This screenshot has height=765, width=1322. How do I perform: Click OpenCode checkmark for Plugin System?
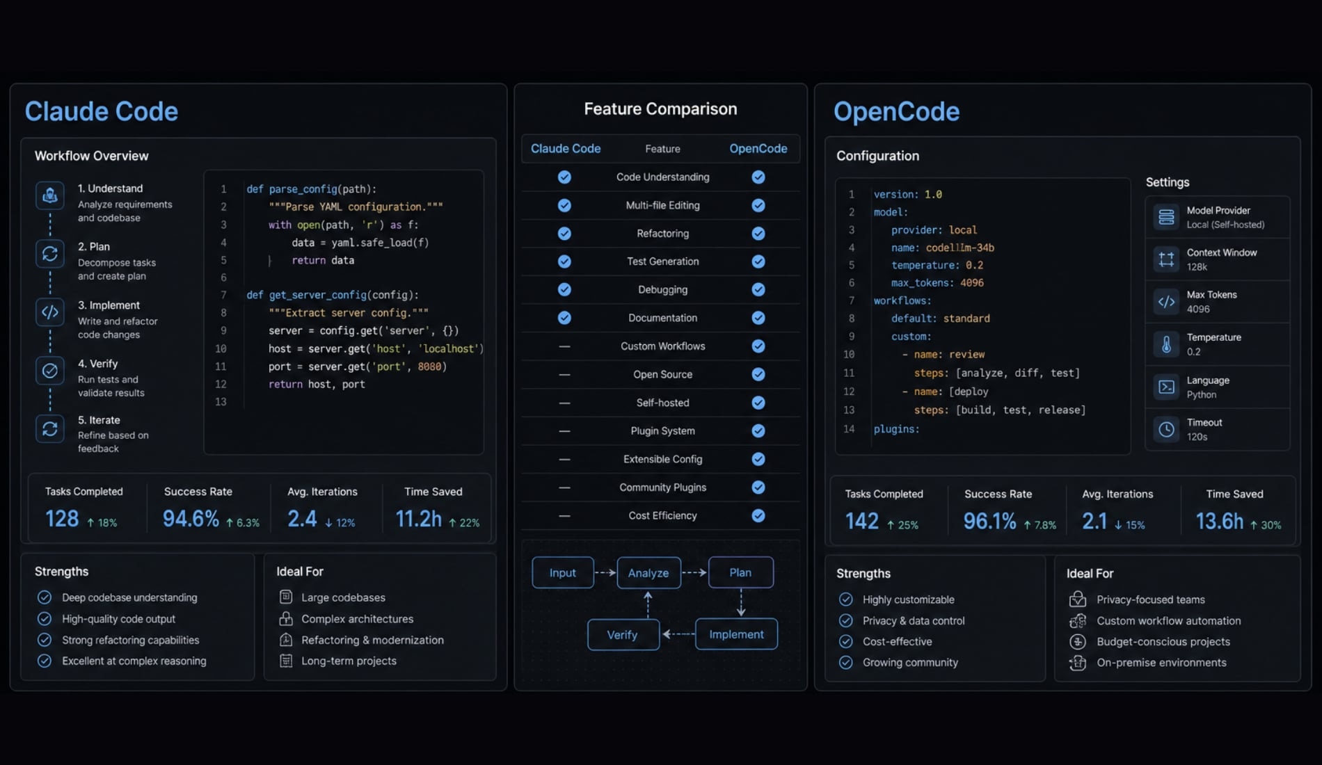click(758, 430)
